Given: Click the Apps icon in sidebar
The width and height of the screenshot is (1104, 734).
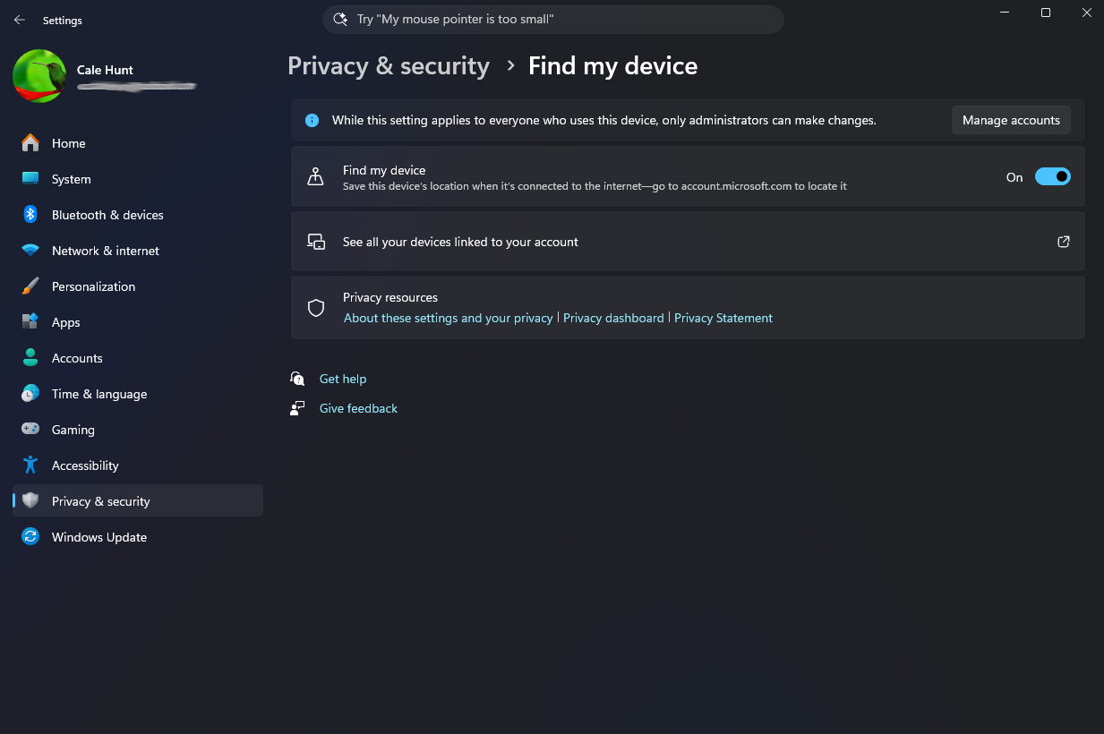Looking at the screenshot, I should point(30,322).
